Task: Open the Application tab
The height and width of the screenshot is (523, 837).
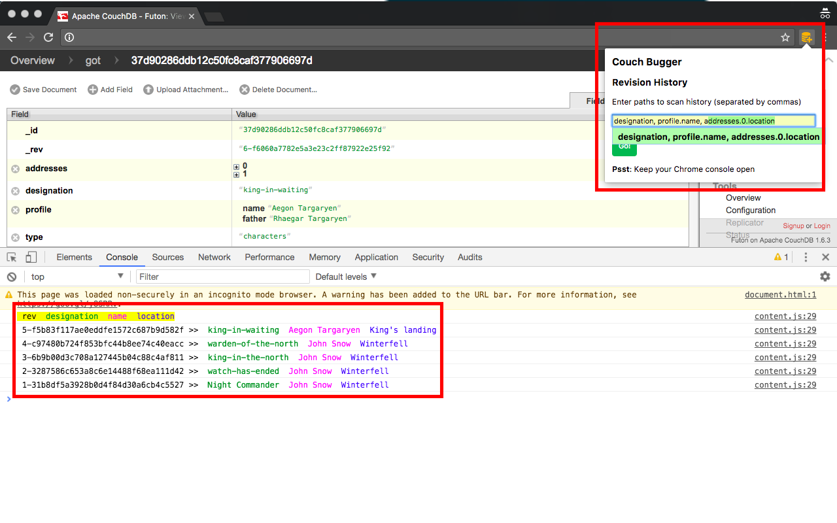Action: tap(376, 257)
